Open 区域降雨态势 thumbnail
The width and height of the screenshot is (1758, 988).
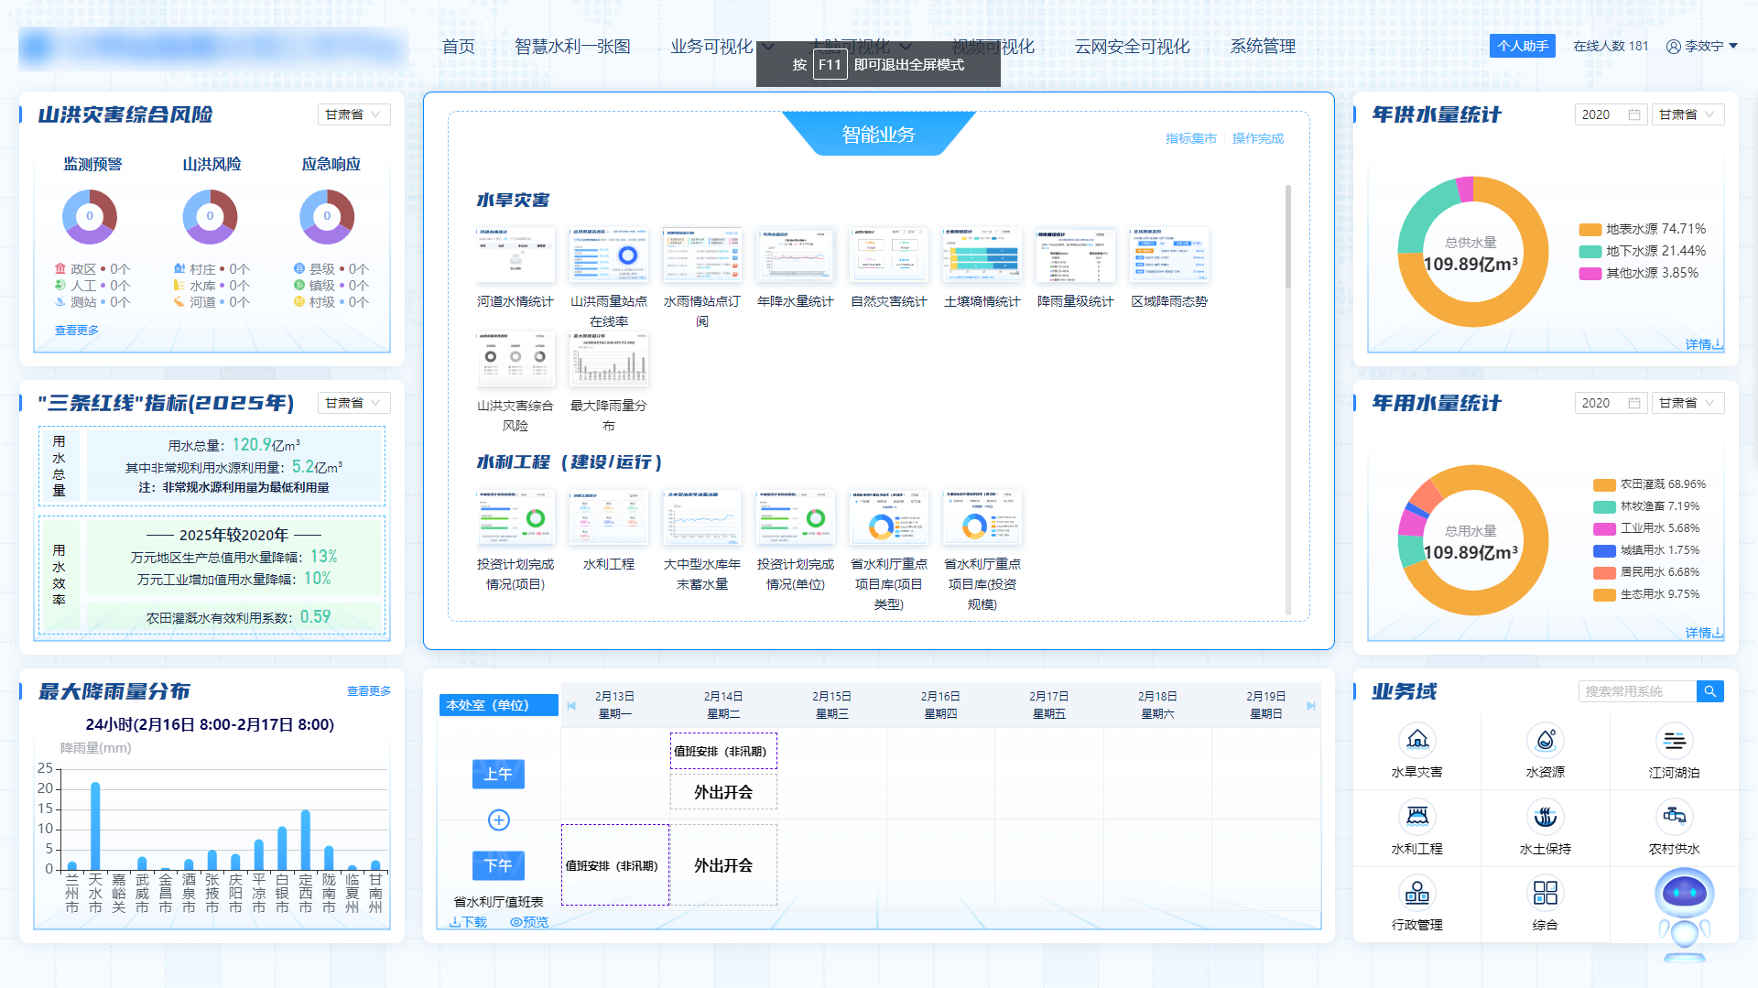1169,254
